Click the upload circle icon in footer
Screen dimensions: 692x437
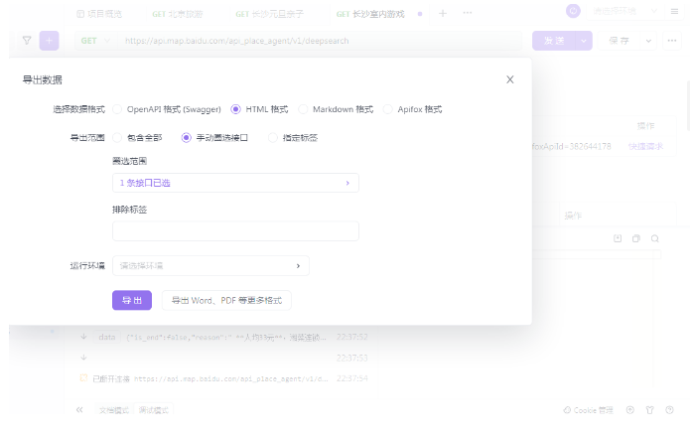(x=630, y=409)
